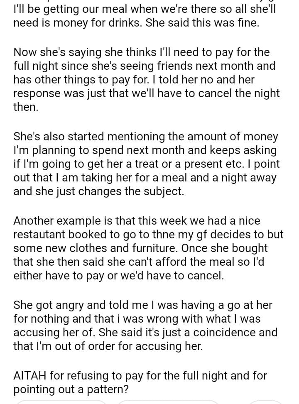This screenshot has height=404, width=299.
Task: Click the paragraph starting "Now she's saying"
Action: click(x=146, y=79)
